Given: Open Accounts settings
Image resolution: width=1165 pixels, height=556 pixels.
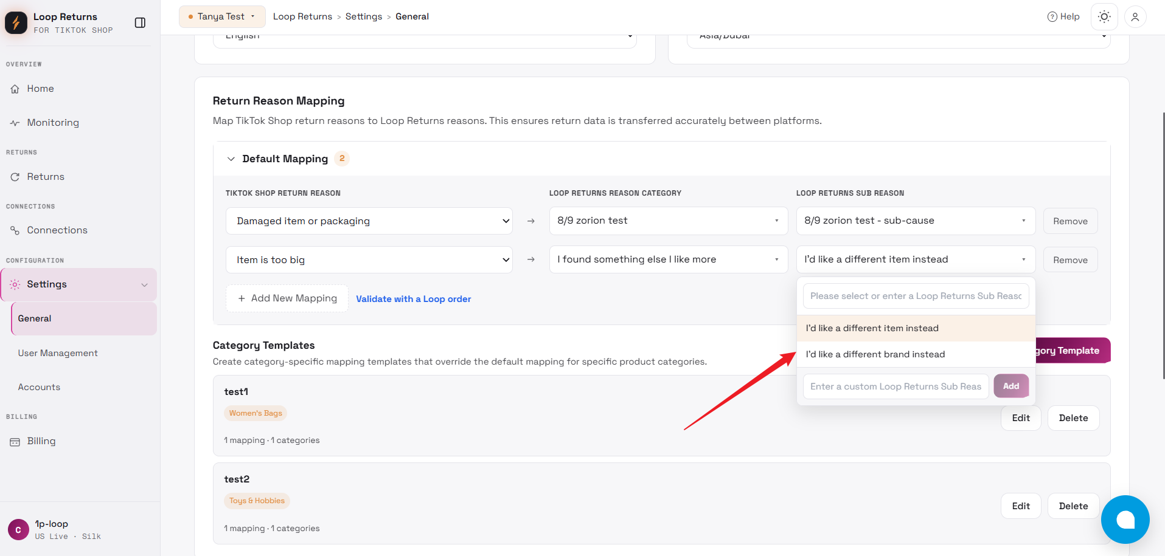Looking at the screenshot, I should [39, 387].
